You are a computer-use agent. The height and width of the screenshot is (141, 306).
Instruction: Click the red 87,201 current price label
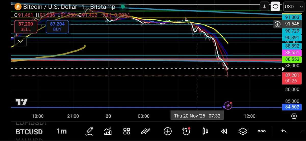pos(292,78)
